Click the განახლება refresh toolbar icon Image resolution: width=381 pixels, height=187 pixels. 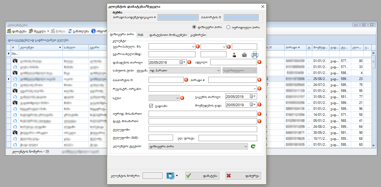(x=70, y=31)
